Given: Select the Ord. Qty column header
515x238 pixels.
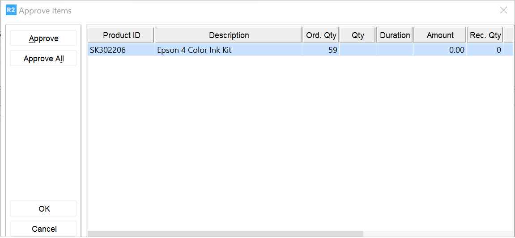Looking at the screenshot, I should [321, 35].
